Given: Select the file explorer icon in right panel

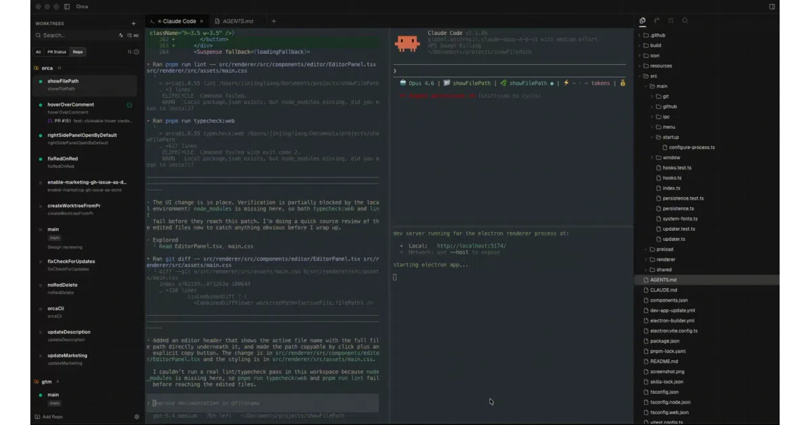Looking at the screenshot, I should coord(643,21).
